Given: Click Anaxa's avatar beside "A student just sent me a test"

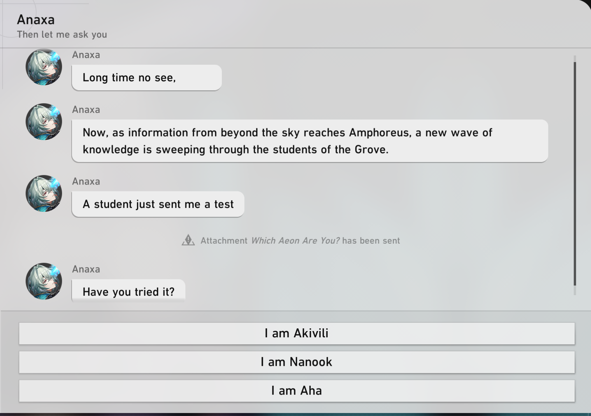Looking at the screenshot, I should click(44, 194).
